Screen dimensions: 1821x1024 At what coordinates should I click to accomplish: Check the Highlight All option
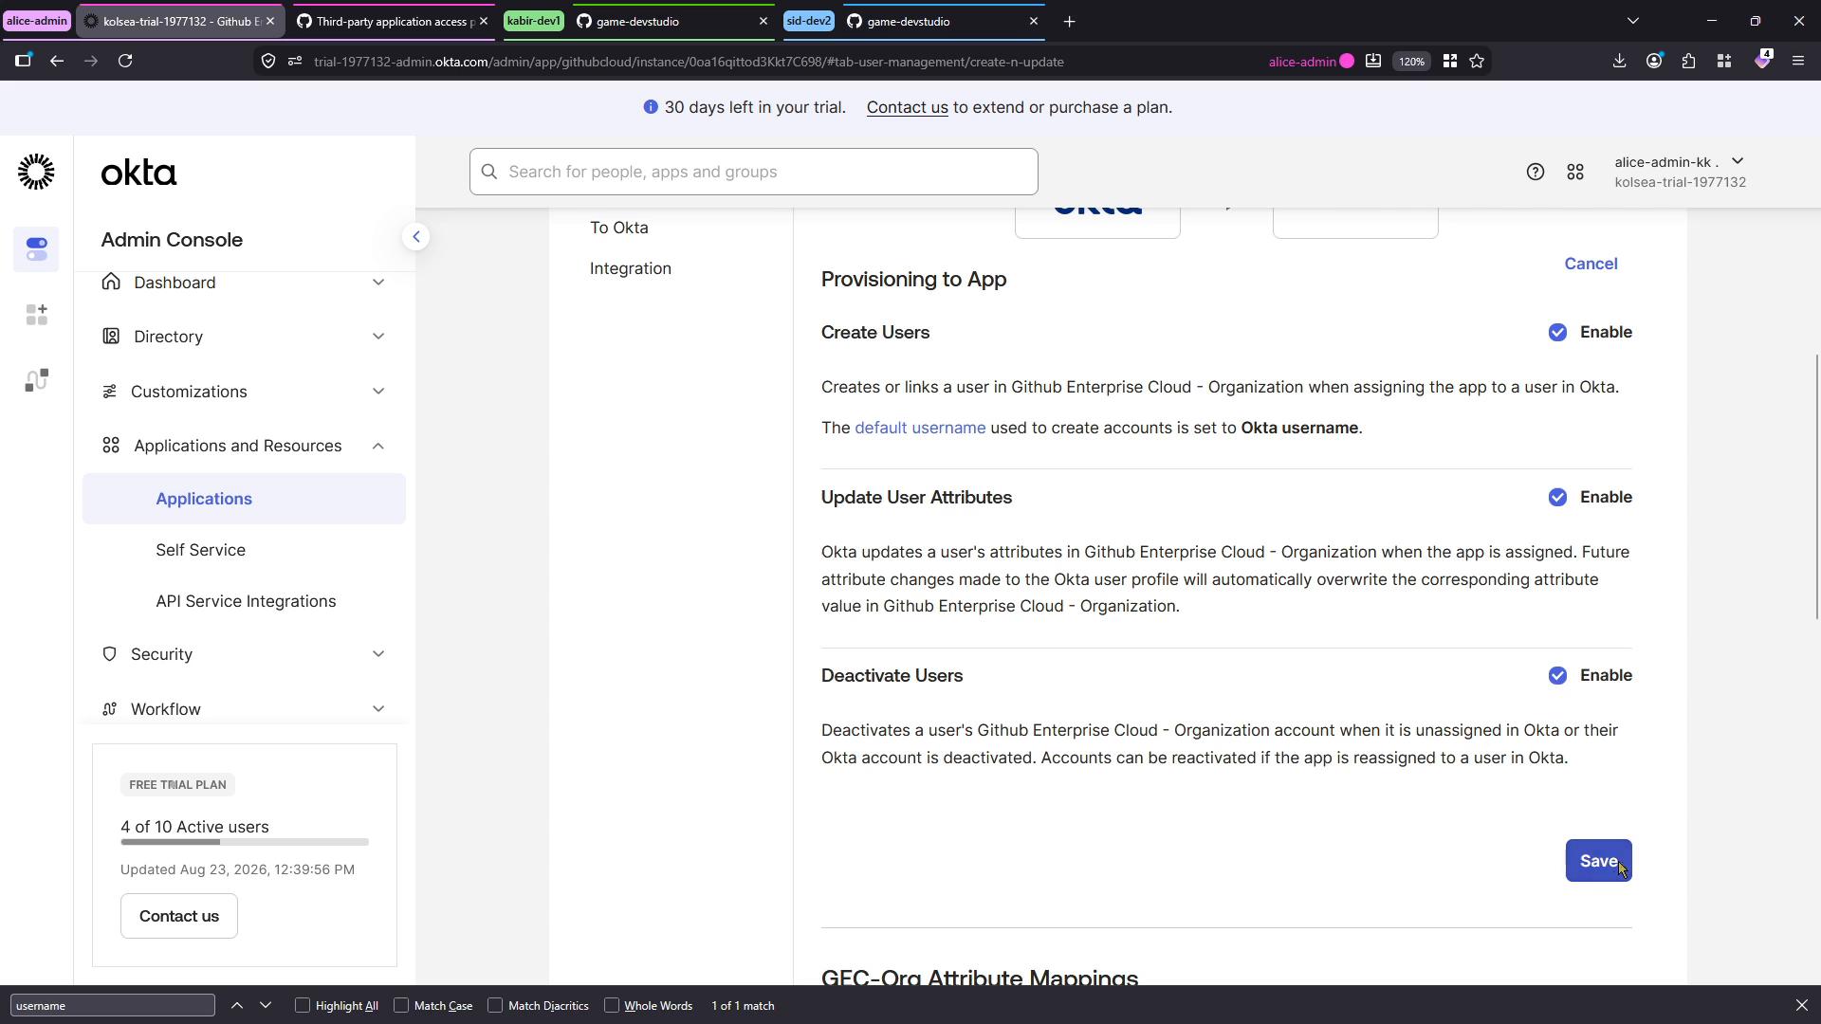pyautogui.click(x=303, y=1005)
